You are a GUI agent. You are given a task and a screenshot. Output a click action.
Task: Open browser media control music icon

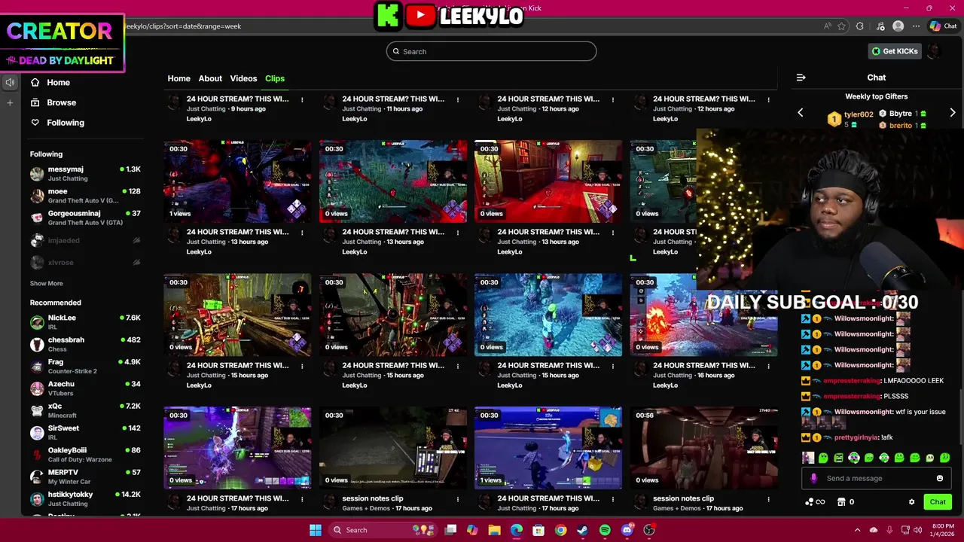point(880,26)
